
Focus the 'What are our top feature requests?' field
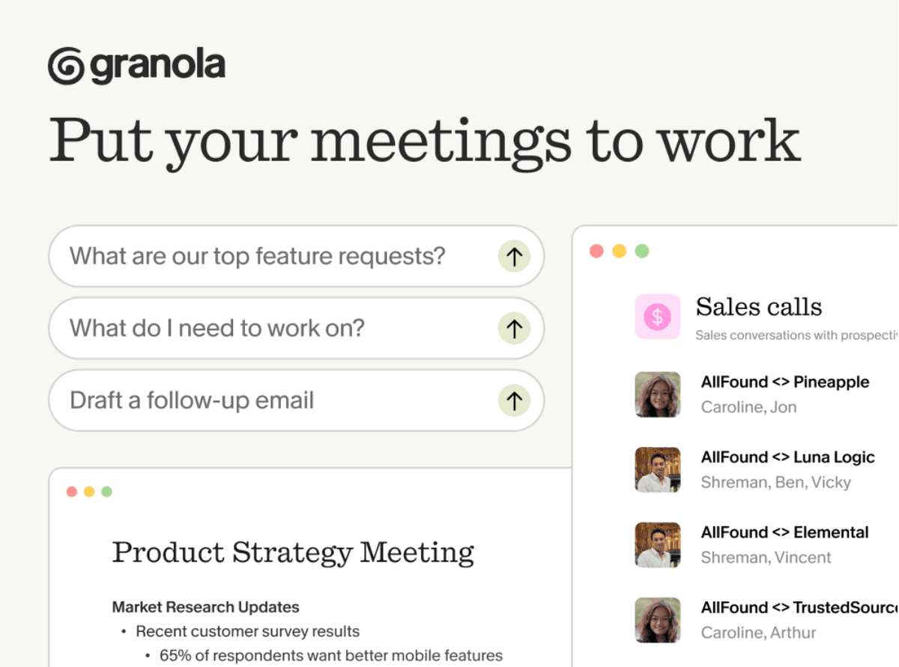click(x=296, y=256)
